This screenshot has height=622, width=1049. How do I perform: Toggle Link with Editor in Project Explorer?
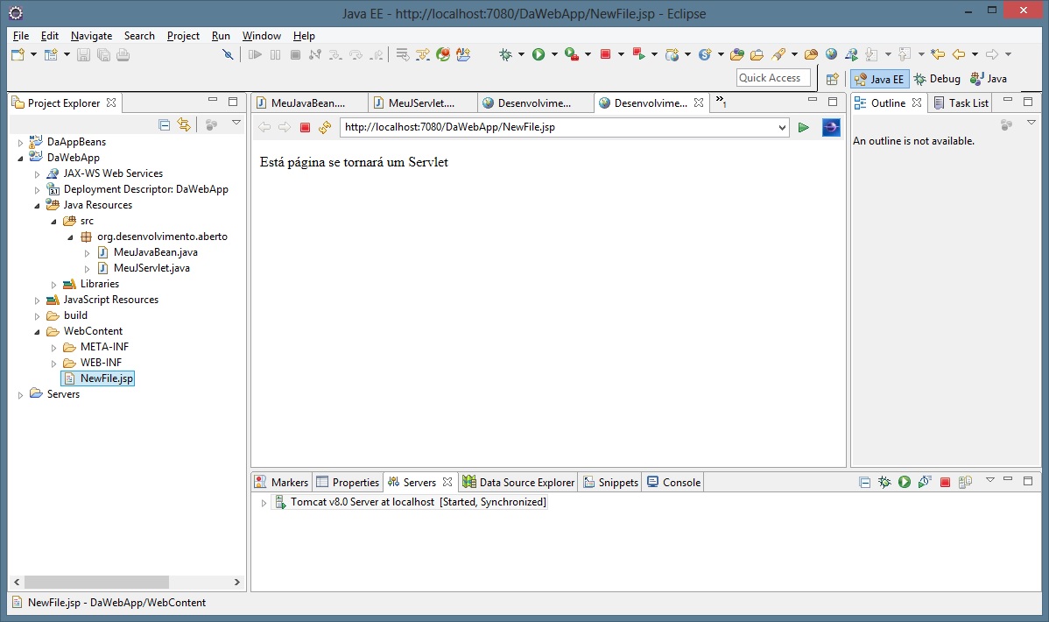pos(184,125)
